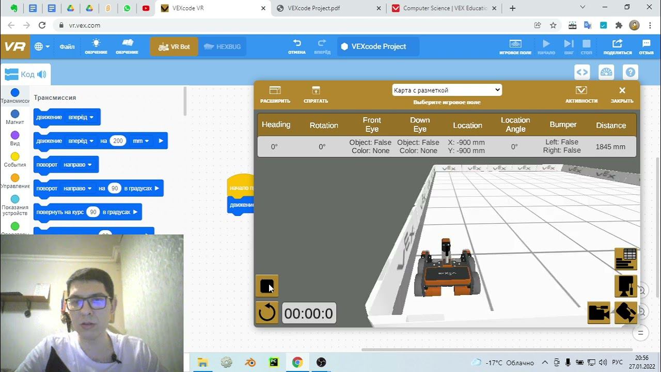This screenshot has height=372, width=661.
Task: Click the Расширить expand playground icon
Action: point(275,95)
